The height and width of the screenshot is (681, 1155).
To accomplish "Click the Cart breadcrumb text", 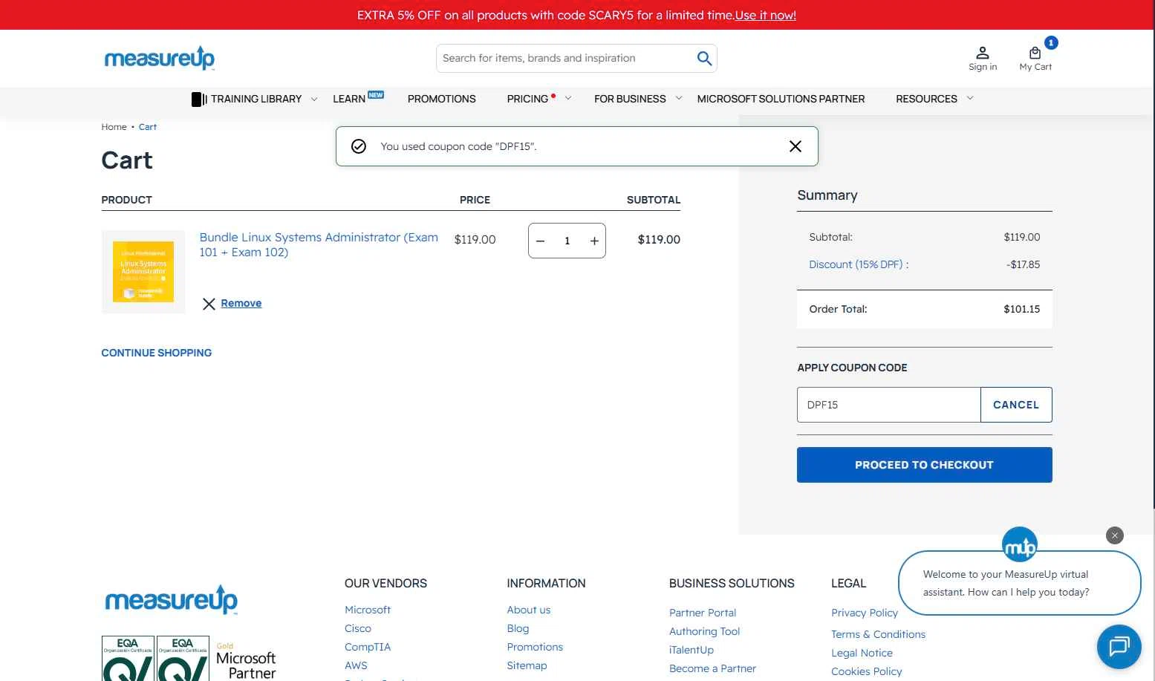I will tap(148, 127).
